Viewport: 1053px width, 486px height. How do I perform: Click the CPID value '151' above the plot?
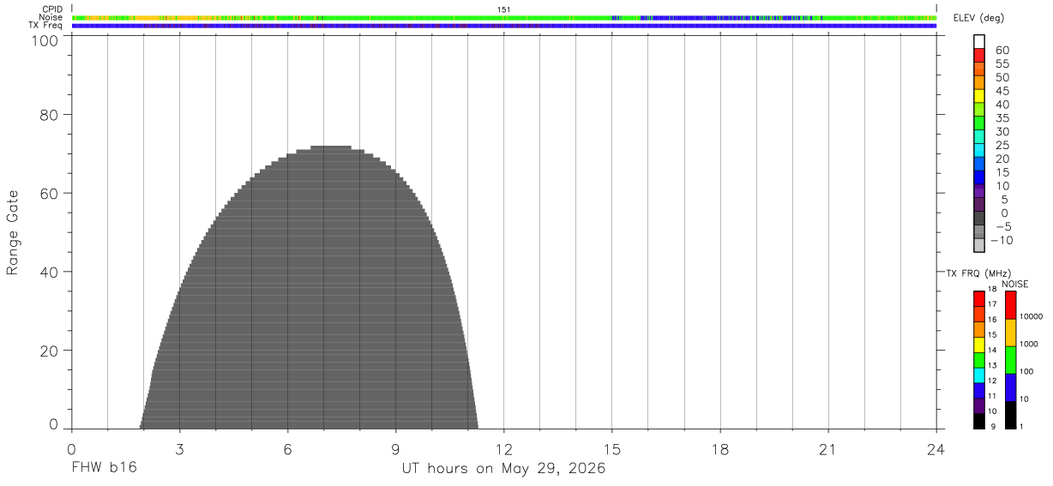pyautogui.click(x=504, y=9)
